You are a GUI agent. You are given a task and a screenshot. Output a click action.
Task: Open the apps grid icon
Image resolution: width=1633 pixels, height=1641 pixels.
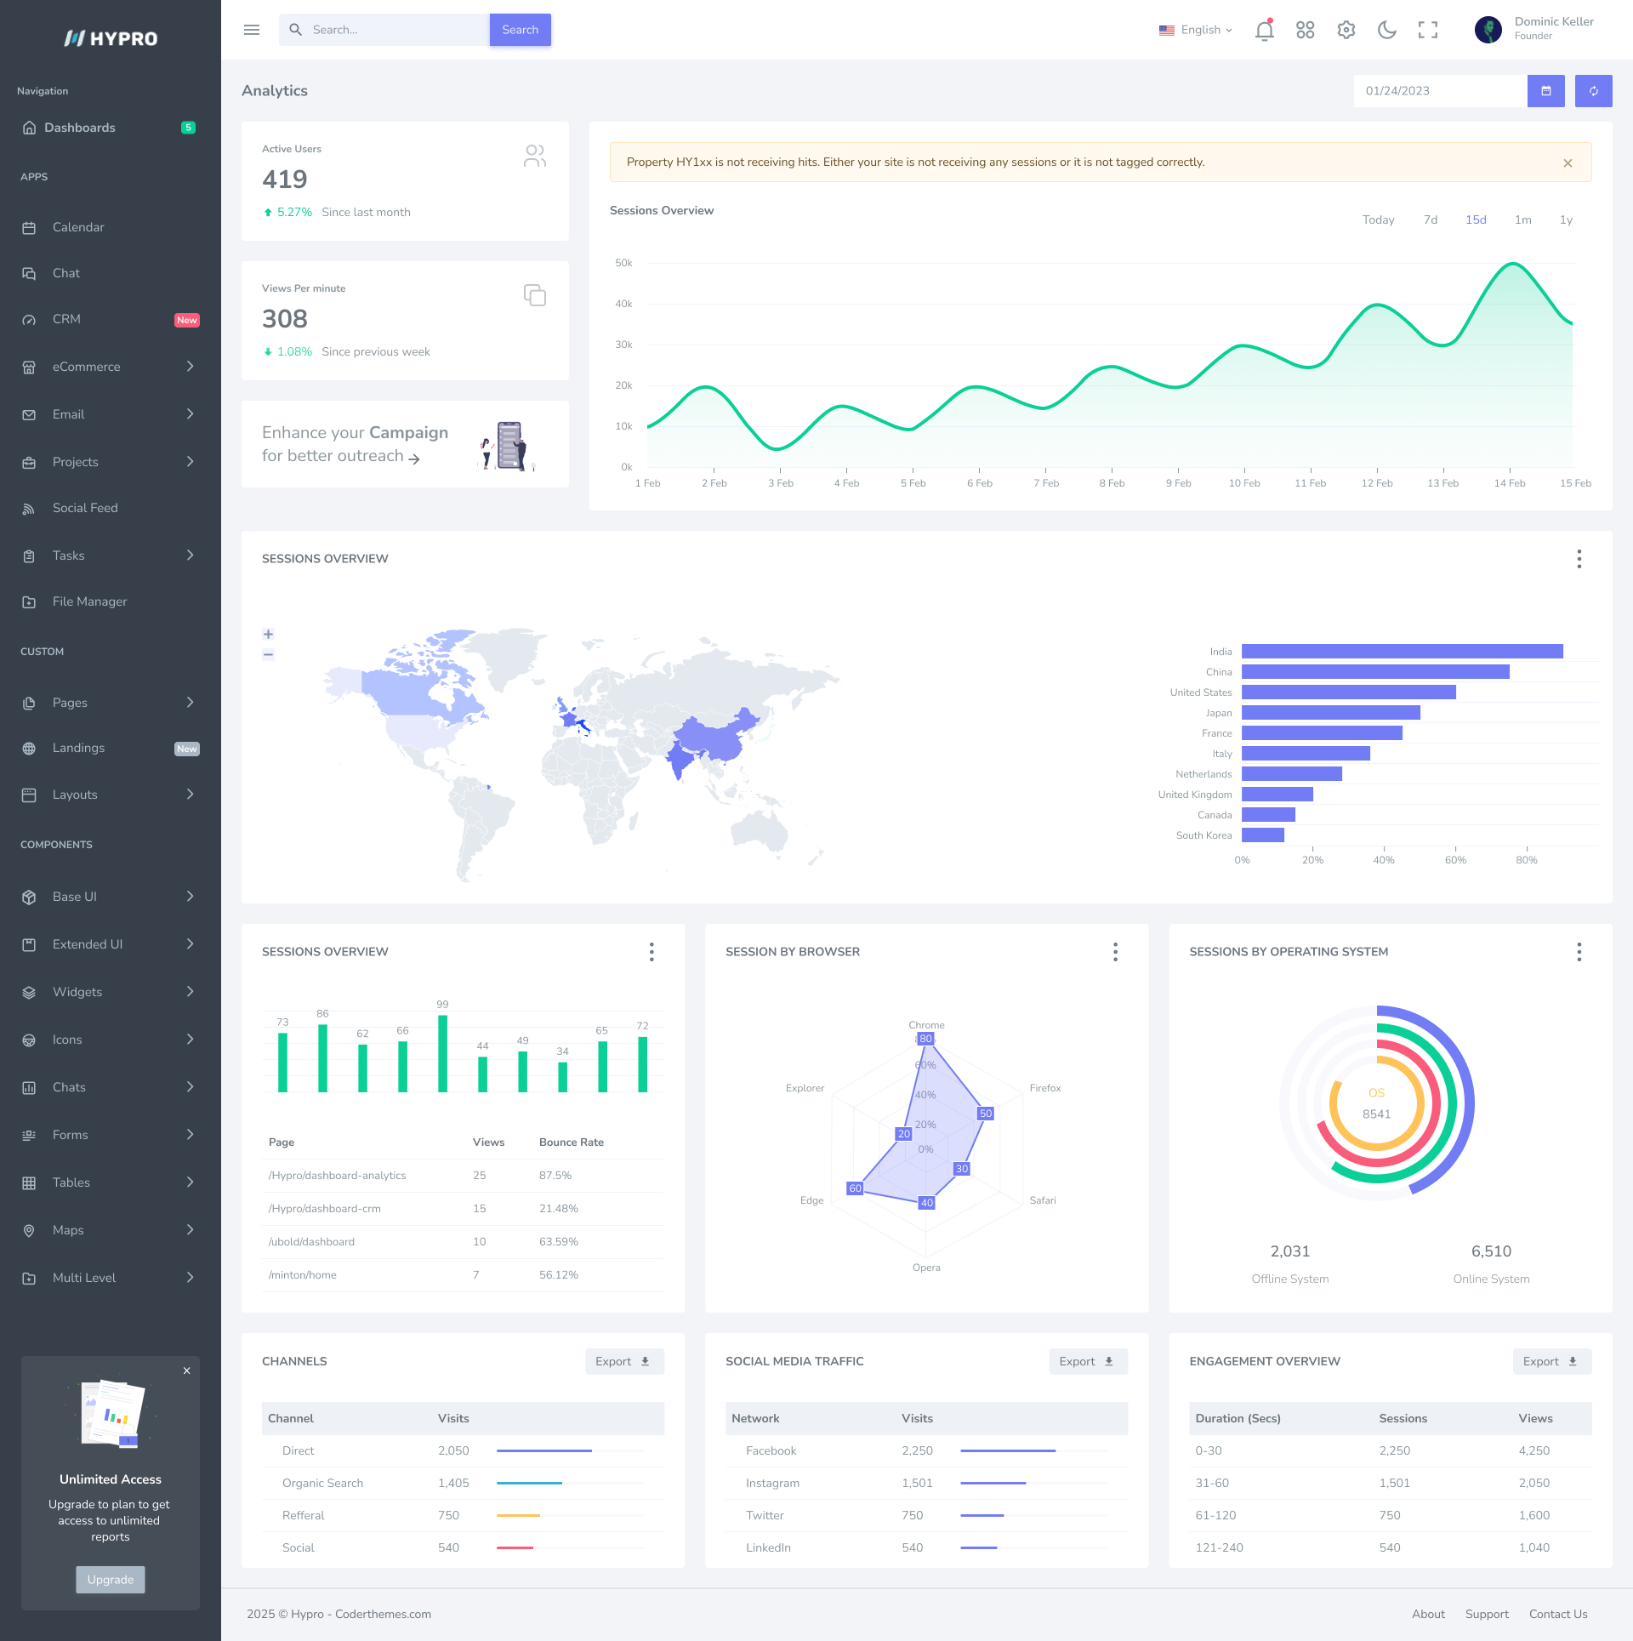coord(1305,30)
